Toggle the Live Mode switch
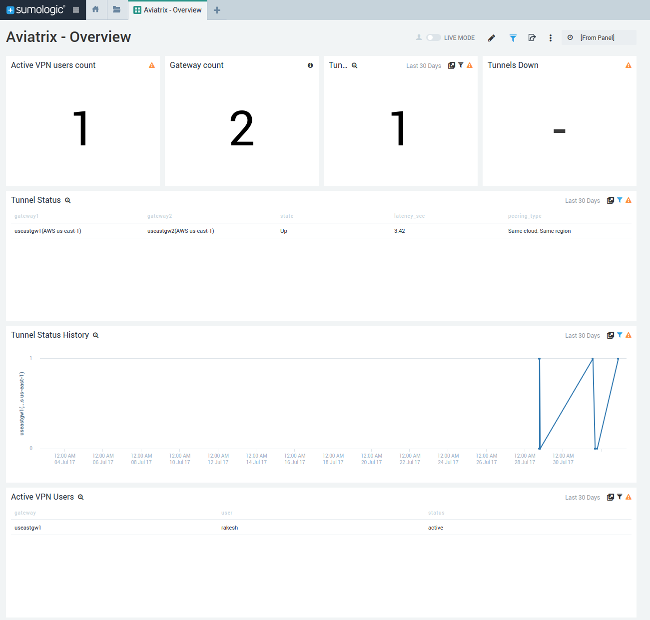650x620 pixels. pyautogui.click(x=433, y=37)
